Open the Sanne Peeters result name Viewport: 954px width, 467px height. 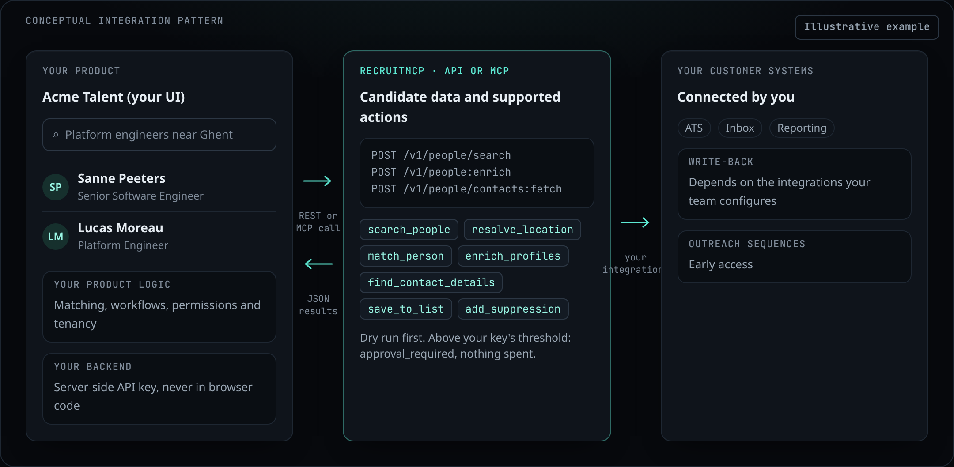click(121, 178)
